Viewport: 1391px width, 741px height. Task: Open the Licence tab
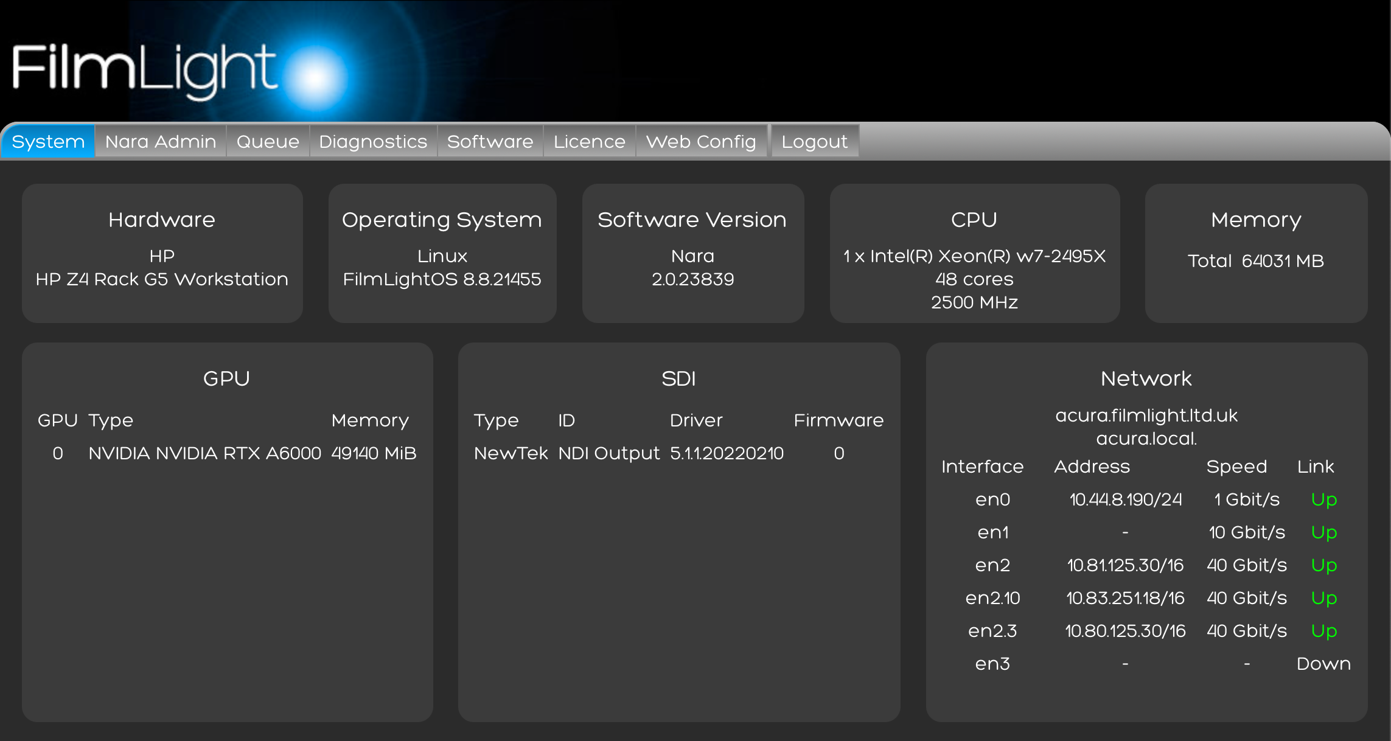pos(589,142)
